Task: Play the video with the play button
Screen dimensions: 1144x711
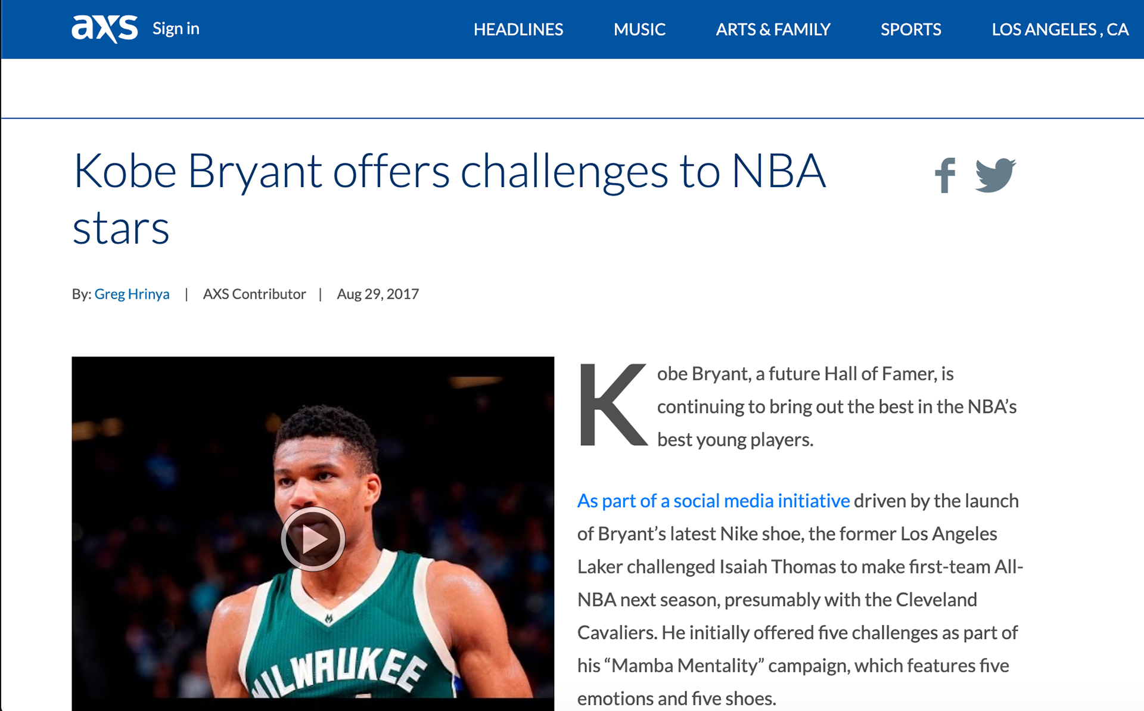Action: click(x=313, y=539)
